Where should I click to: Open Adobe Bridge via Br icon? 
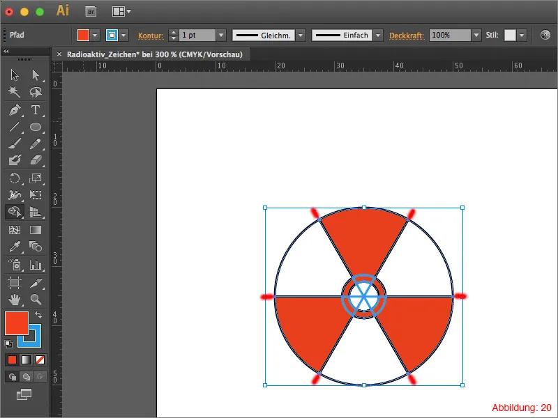coord(91,12)
